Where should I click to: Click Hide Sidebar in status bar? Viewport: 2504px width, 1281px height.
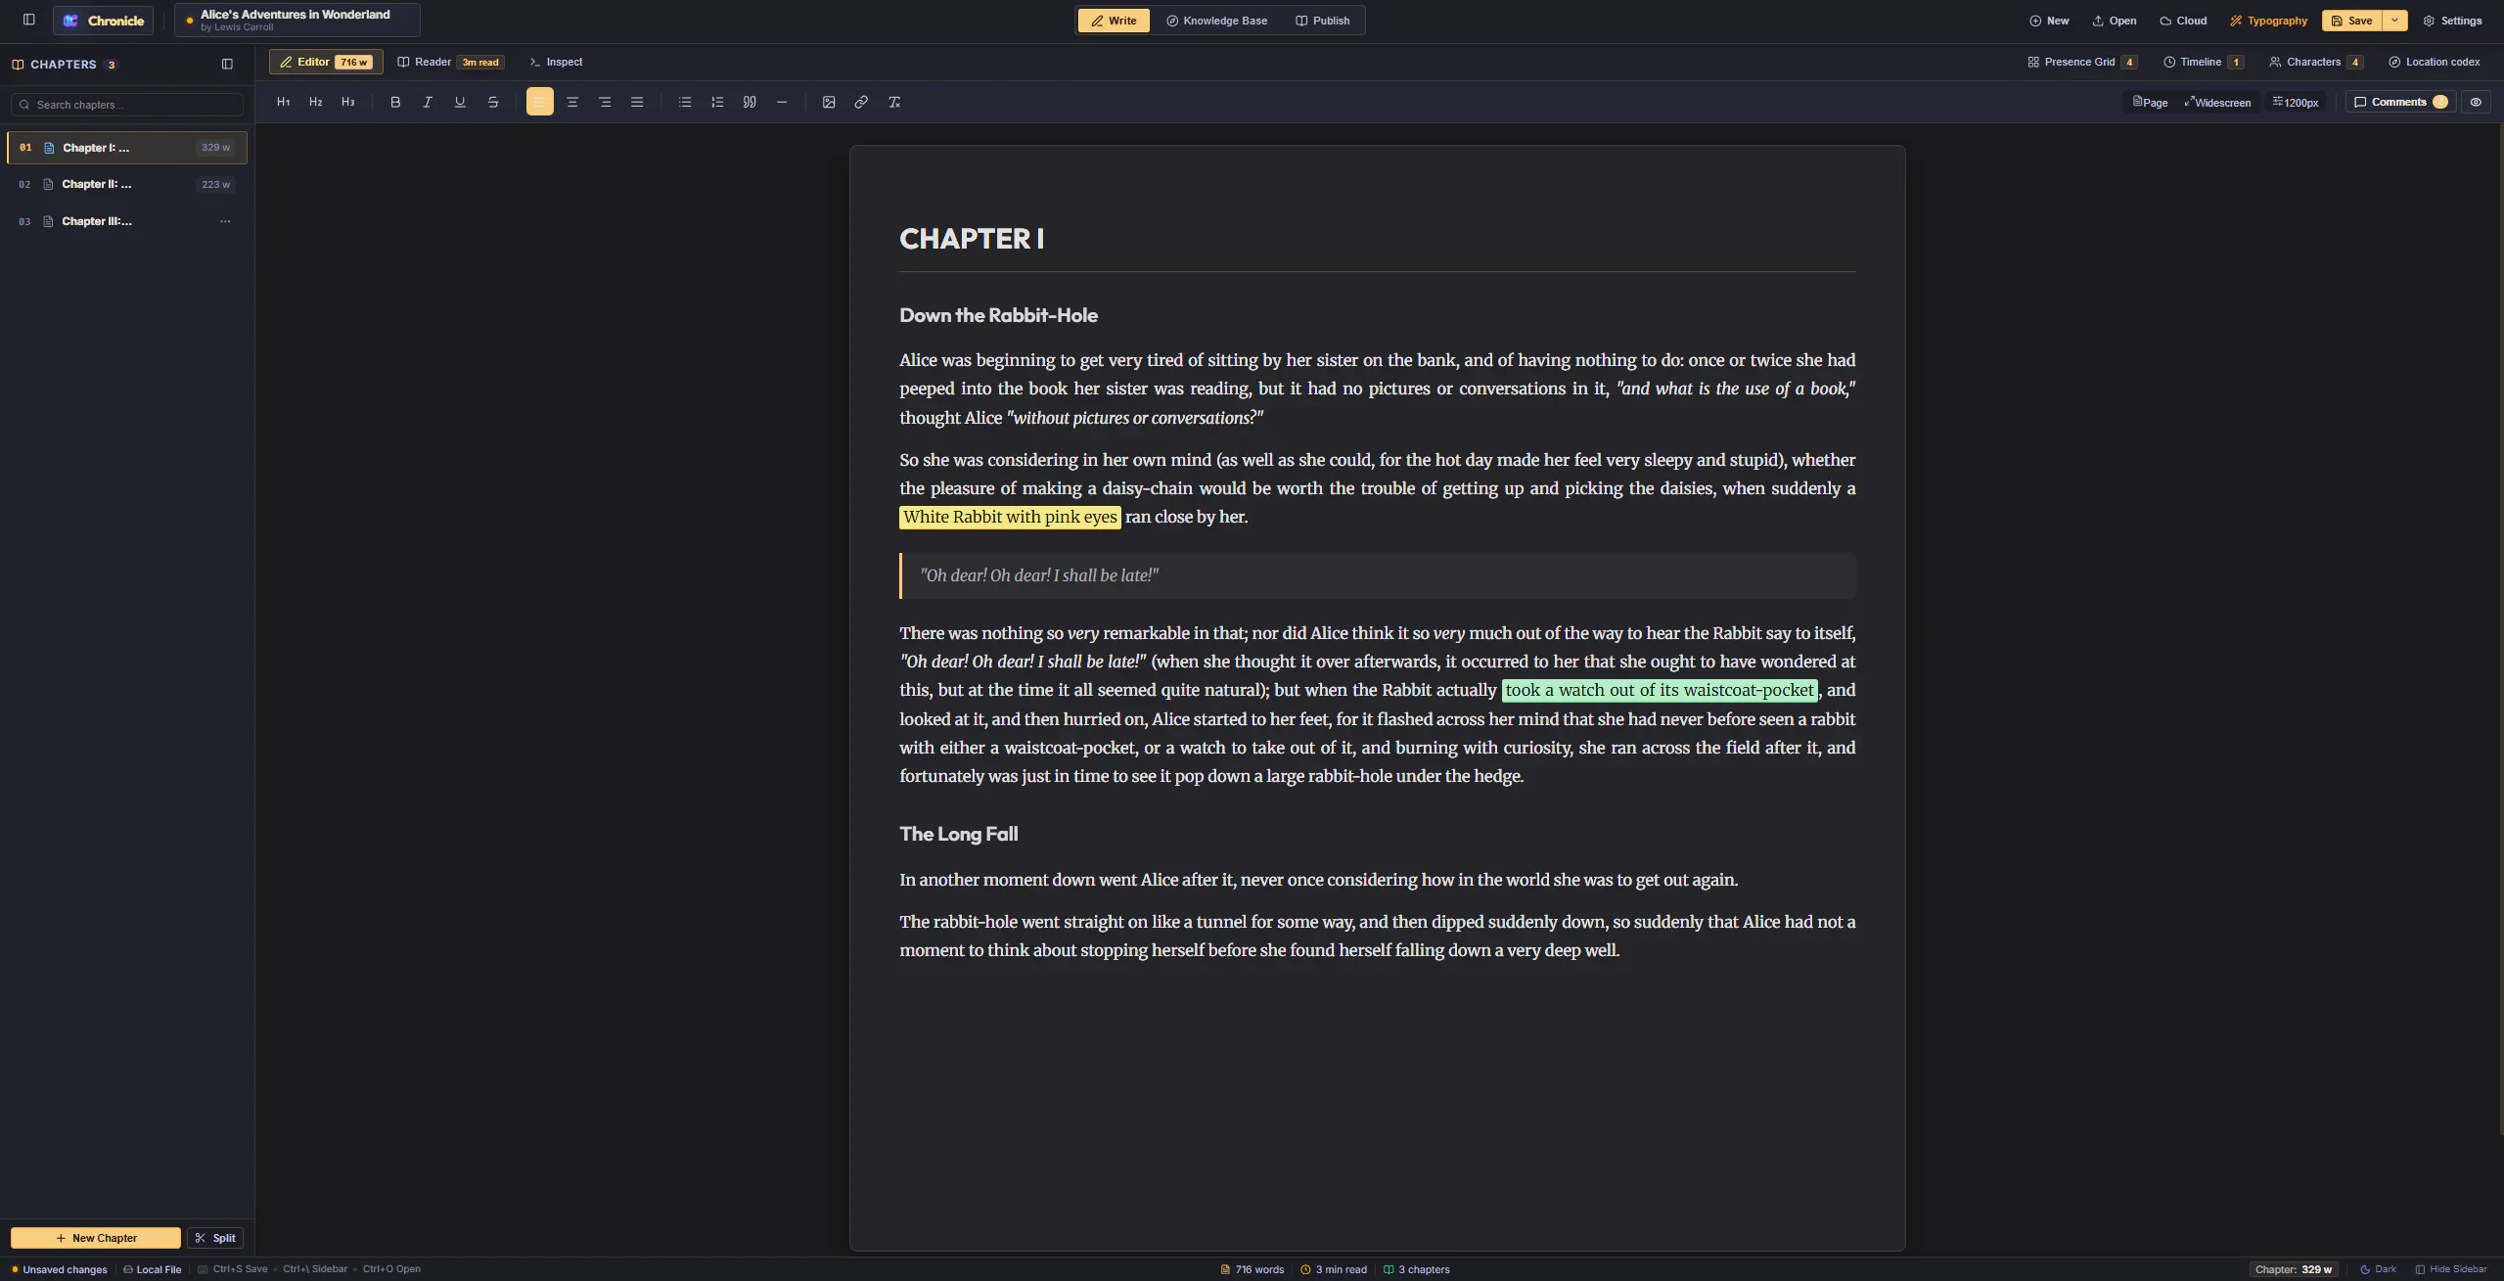(x=2450, y=1269)
